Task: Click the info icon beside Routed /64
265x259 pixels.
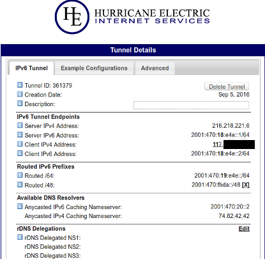Action: (x=20, y=175)
